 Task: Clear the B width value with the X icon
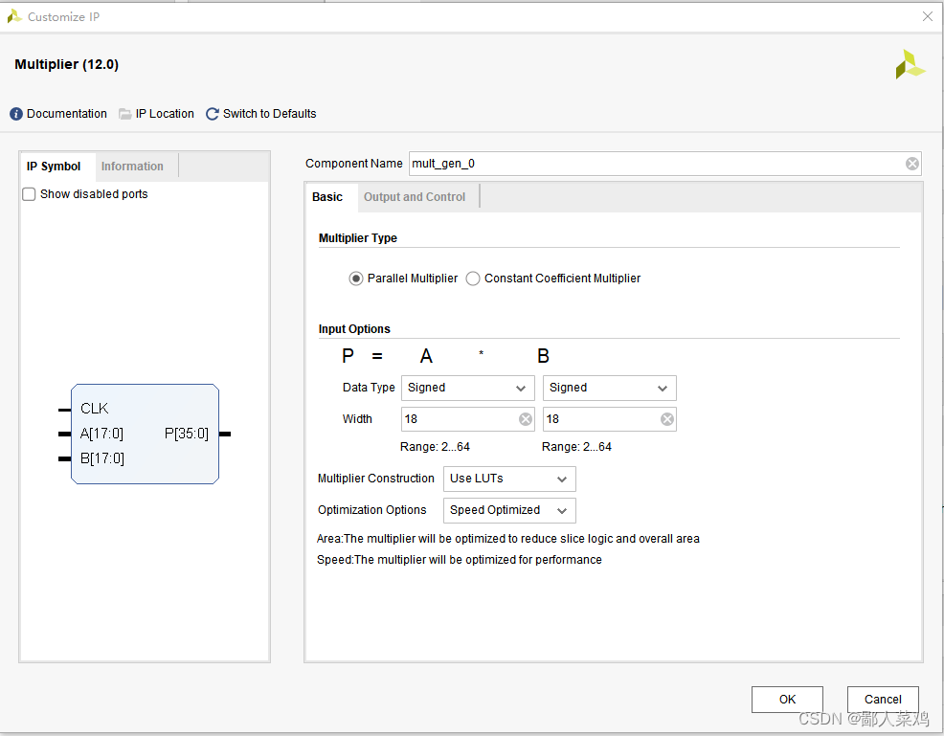(x=667, y=419)
